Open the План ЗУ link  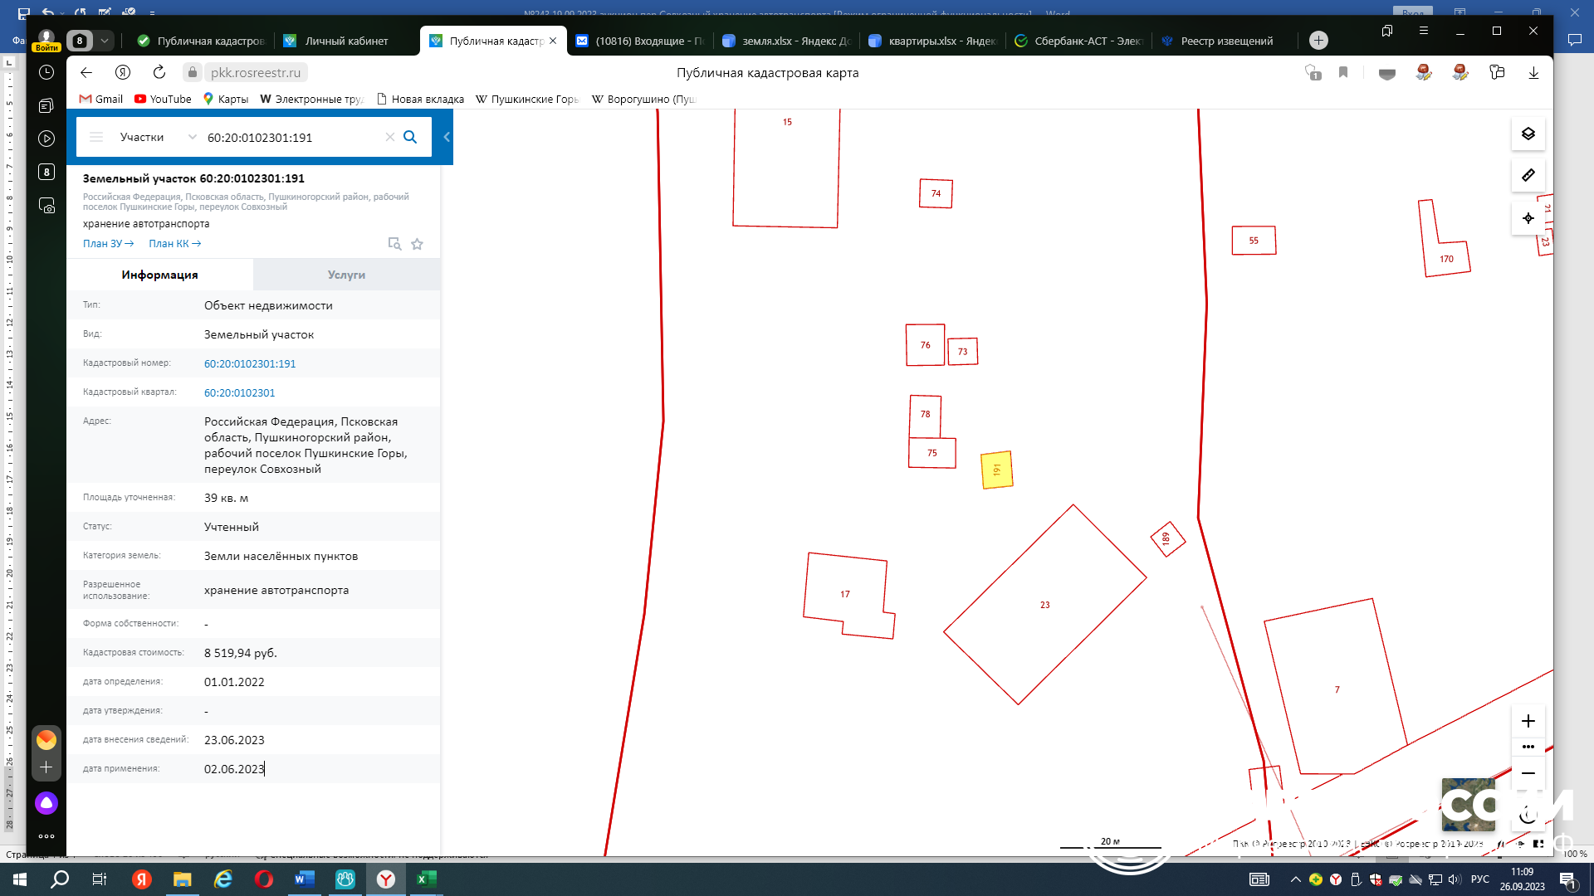[x=108, y=244]
